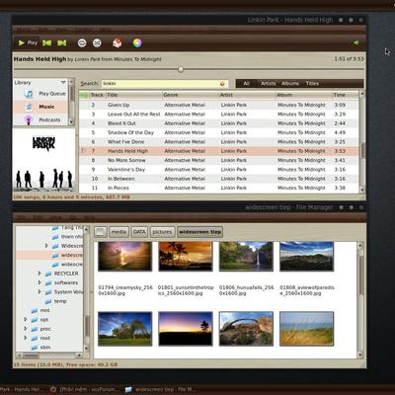Sort songs by the Album column header
This screenshot has height=395, width=395.
pyautogui.click(x=304, y=95)
